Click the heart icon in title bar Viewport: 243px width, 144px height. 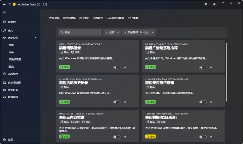pos(206,4)
